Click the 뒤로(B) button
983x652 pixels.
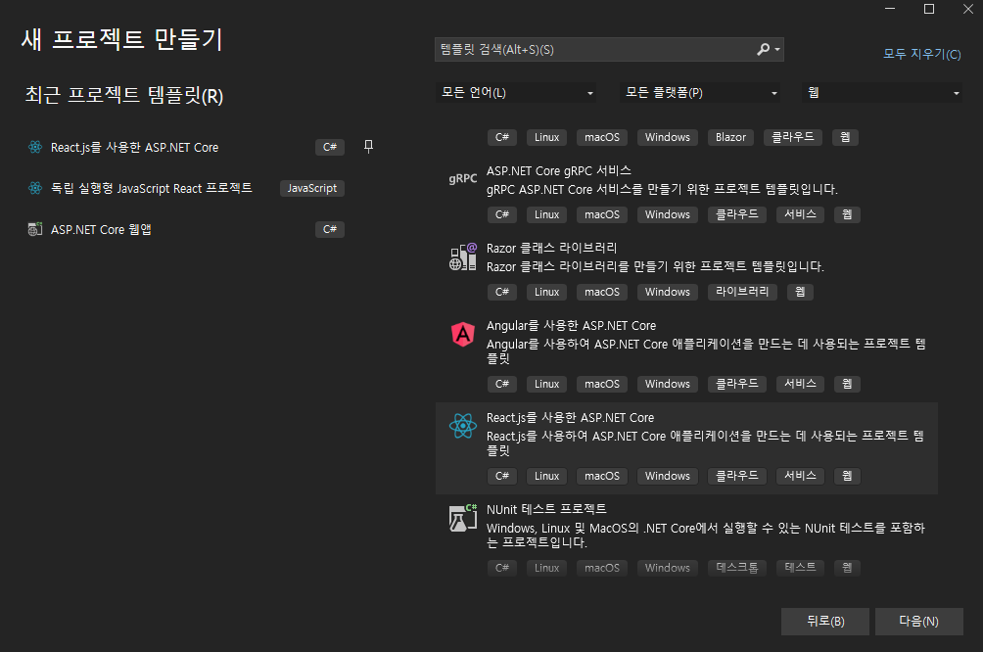pos(825,622)
